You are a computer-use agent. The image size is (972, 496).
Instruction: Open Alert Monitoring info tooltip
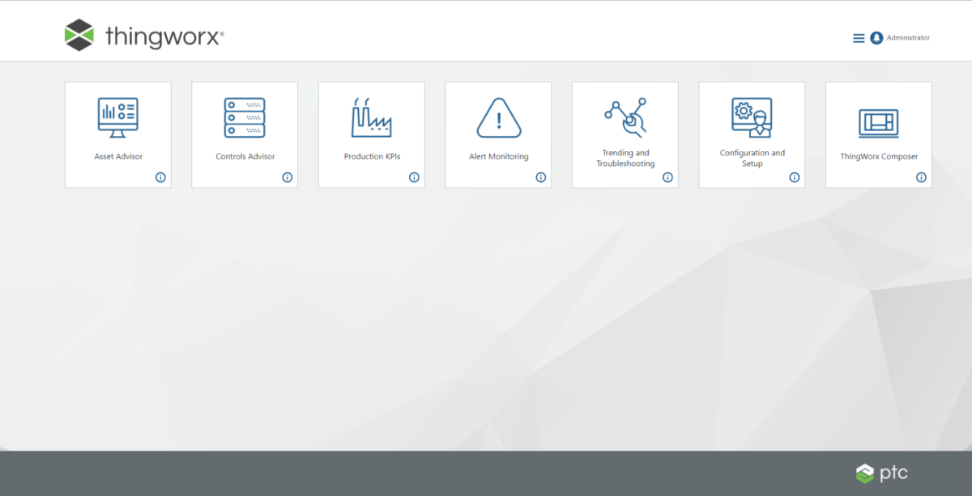point(540,176)
